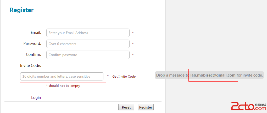Click the 'Password:' field label
The width and height of the screenshot is (267, 113).
click(x=32, y=44)
